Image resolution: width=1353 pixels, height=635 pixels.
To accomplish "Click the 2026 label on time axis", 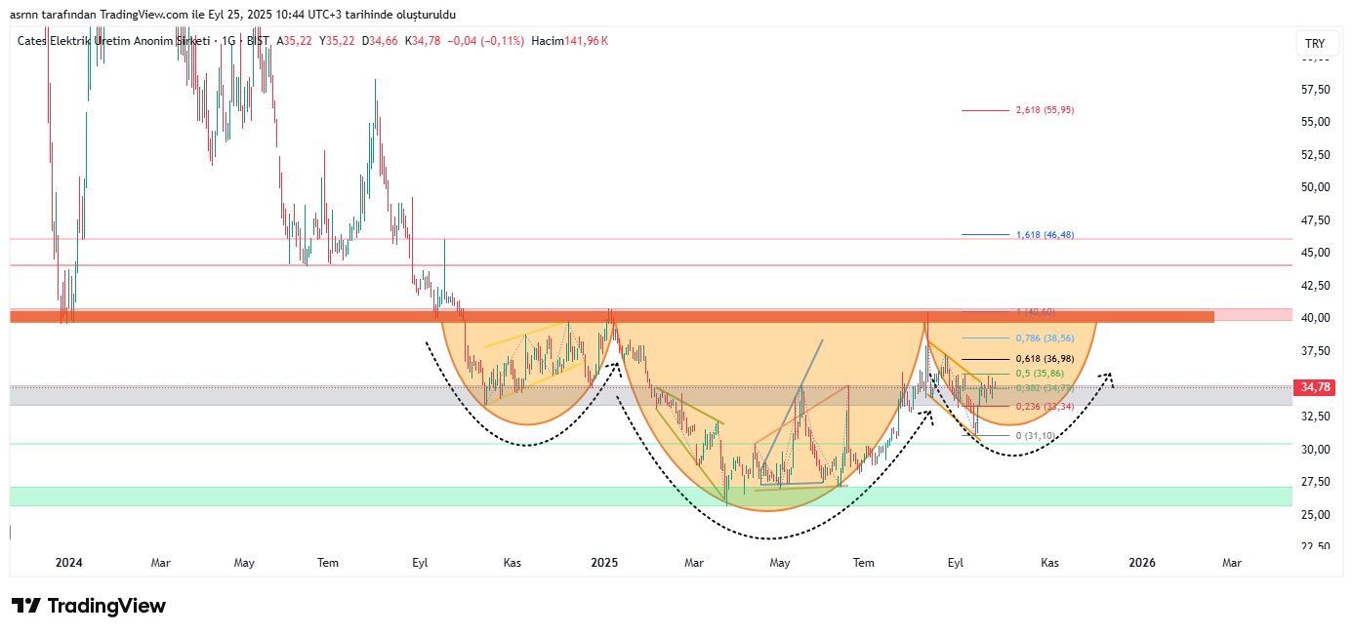I will click(1141, 563).
